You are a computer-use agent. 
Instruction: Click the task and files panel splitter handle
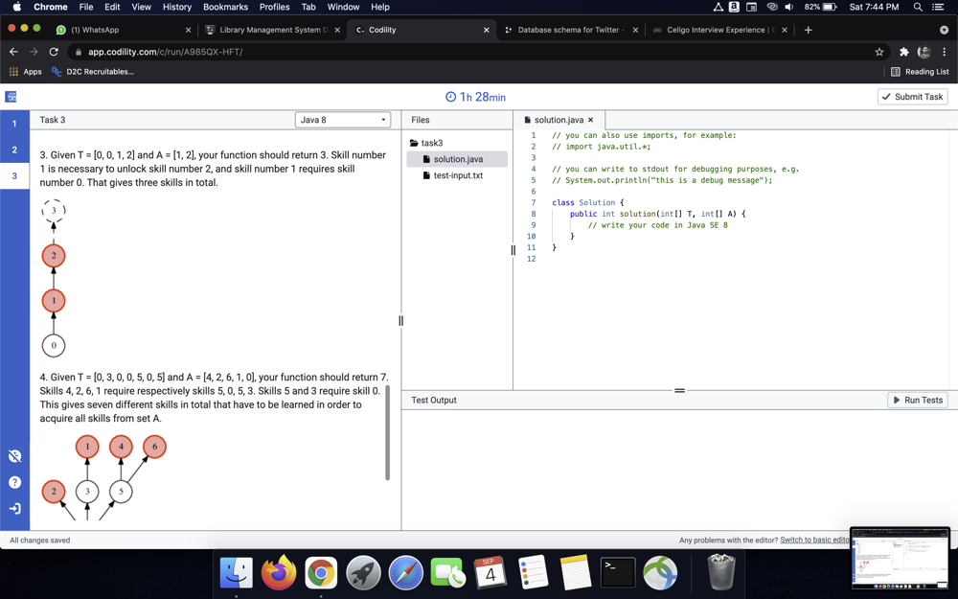(400, 320)
